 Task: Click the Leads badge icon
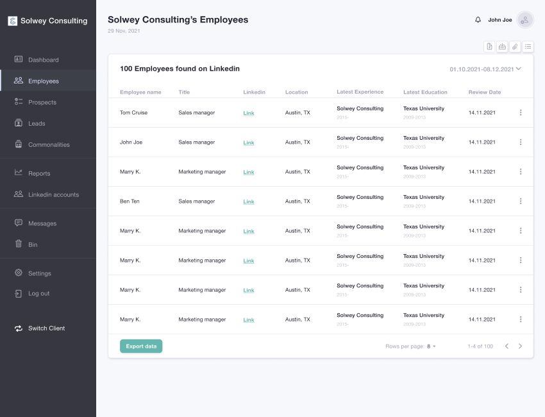pos(19,123)
